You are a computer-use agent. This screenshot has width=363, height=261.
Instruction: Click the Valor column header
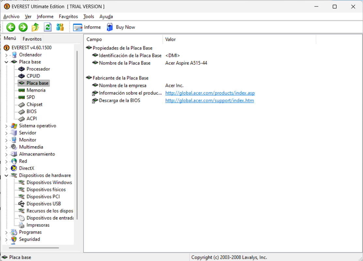[239, 39]
